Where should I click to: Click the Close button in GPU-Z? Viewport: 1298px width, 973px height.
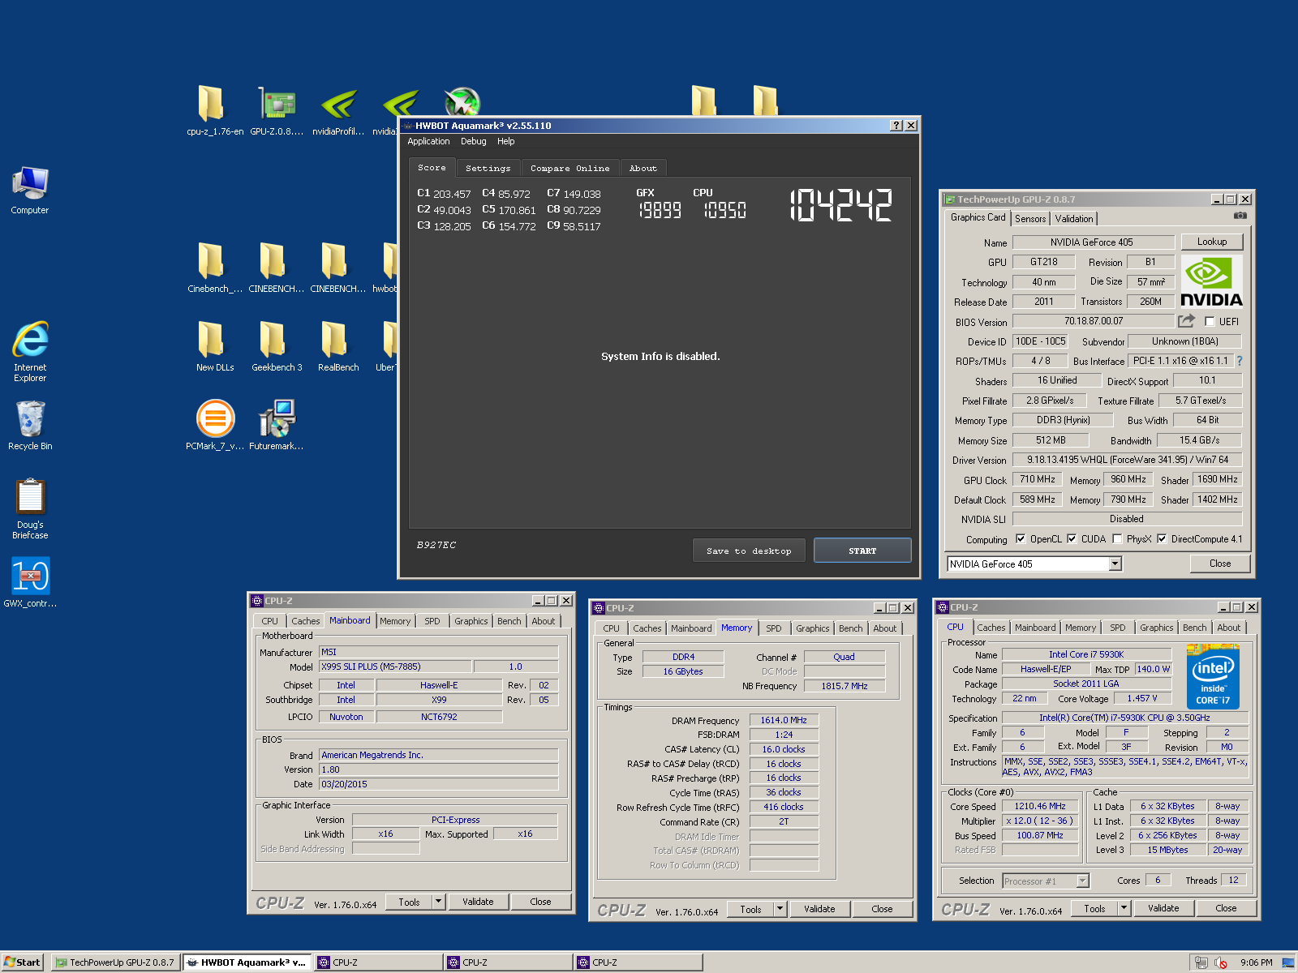[x=1220, y=564]
